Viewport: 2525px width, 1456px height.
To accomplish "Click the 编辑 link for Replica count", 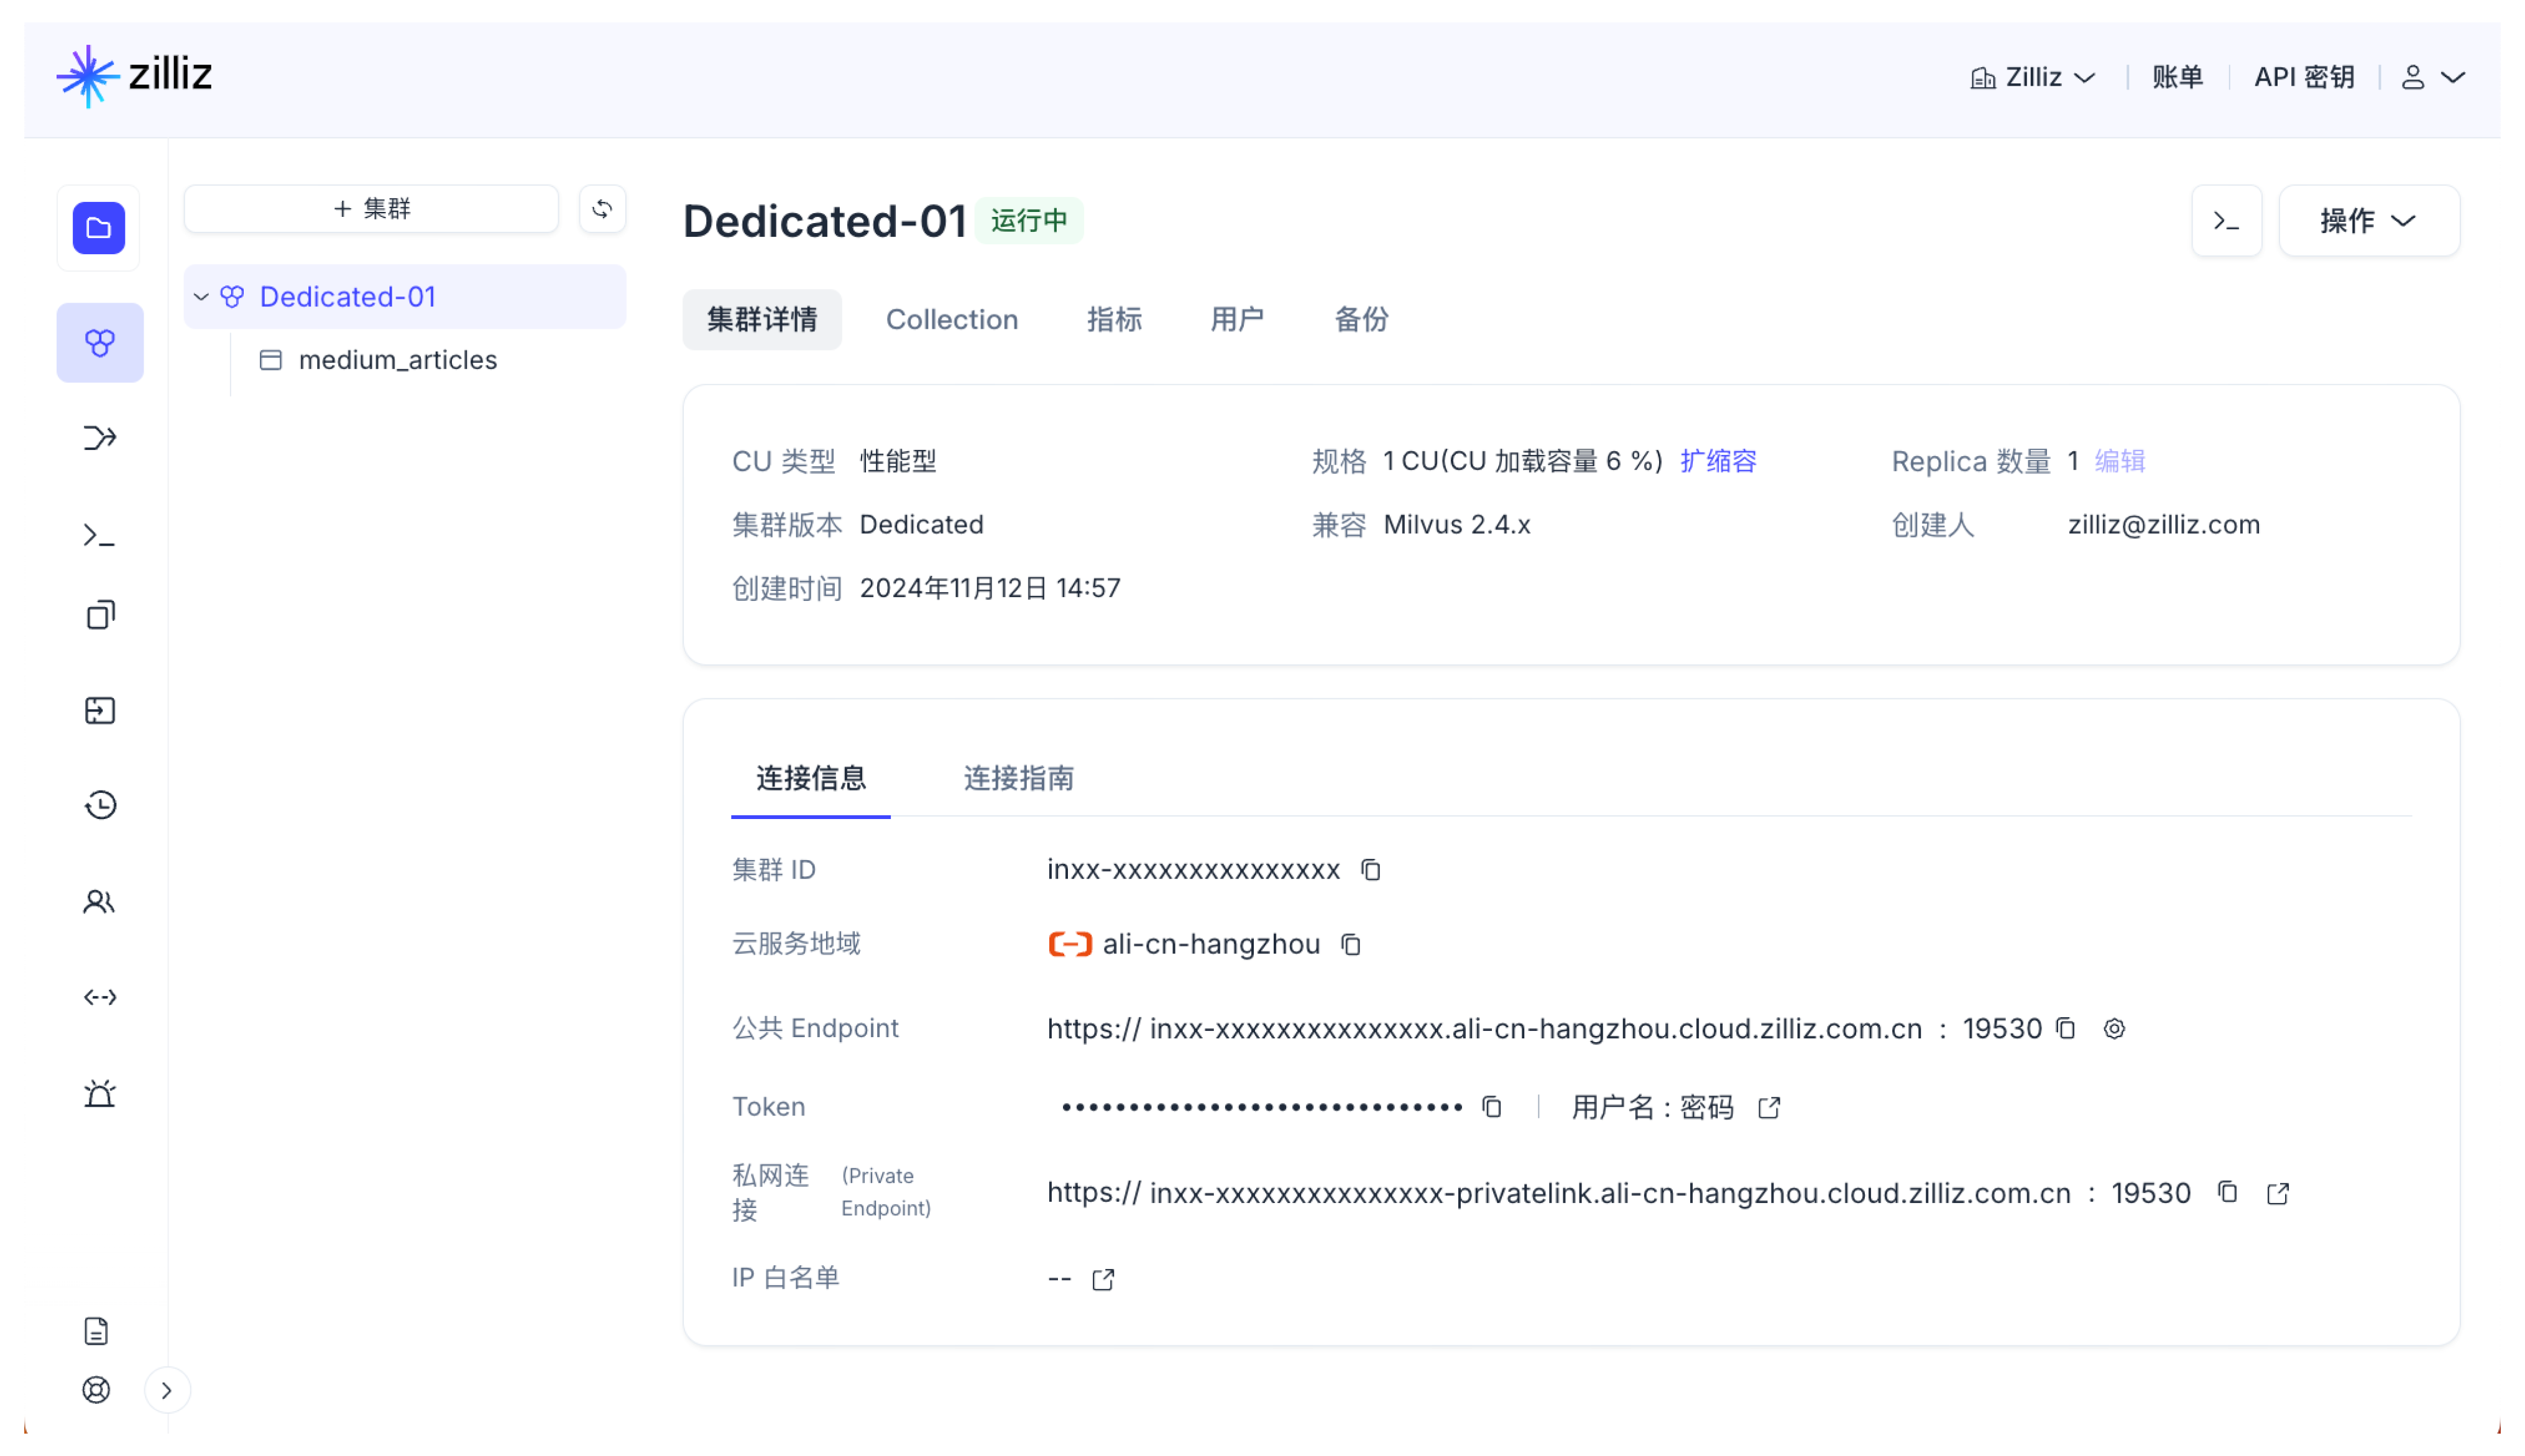I will [2119, 460].
